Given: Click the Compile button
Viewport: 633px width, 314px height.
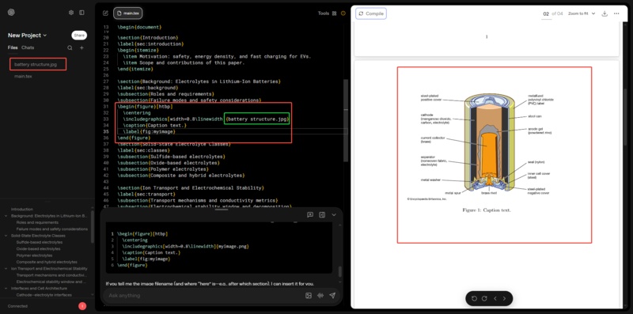Looking at the screenshot, I should (x=371, y=13).
